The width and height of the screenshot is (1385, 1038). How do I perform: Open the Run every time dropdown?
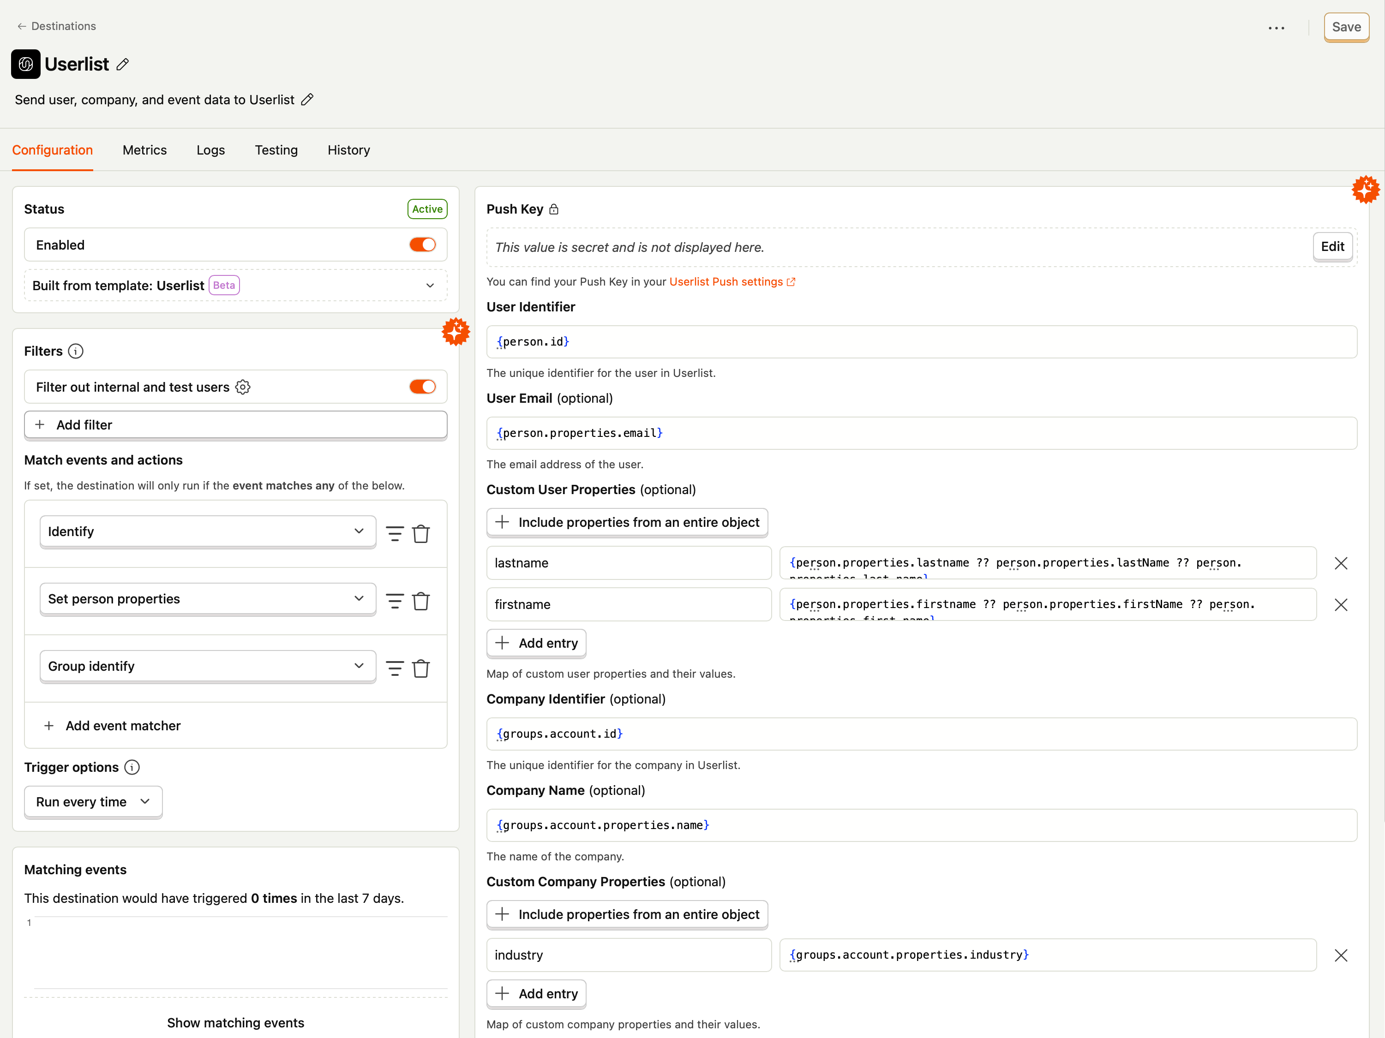point(93,802)
